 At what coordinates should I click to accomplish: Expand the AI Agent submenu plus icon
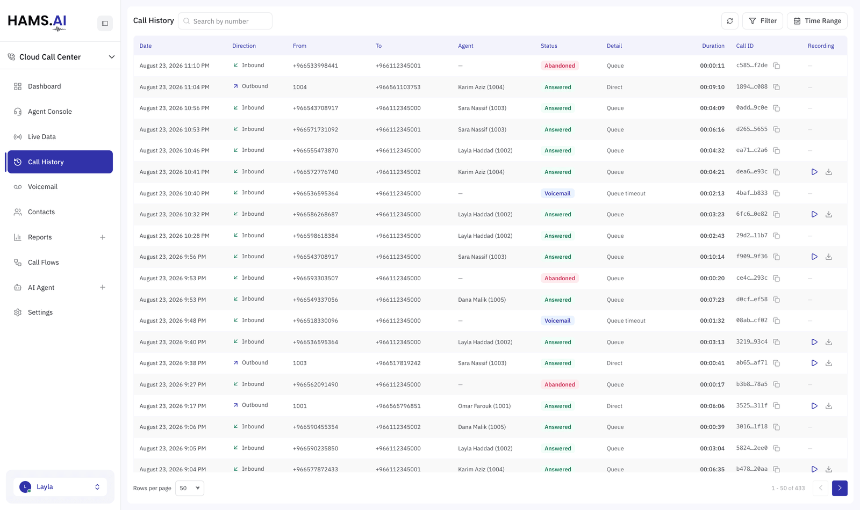pos(103,287)
